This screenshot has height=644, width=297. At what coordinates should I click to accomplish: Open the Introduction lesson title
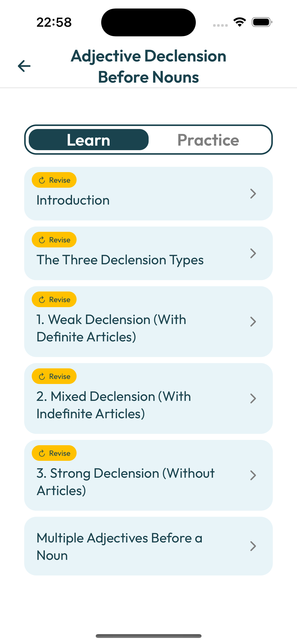73,200
